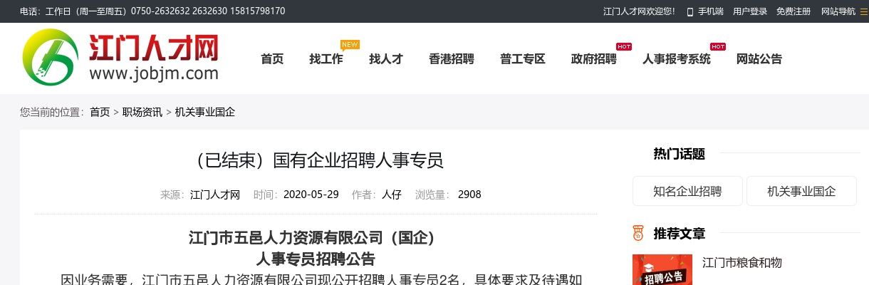The image size is (869, 285).
Task: Click the 用户登录 link
Action: (x=750, y=11)
